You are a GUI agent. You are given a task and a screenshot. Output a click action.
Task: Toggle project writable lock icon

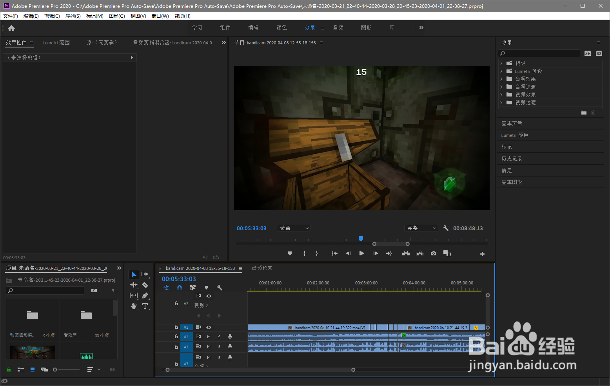[9, 370]
